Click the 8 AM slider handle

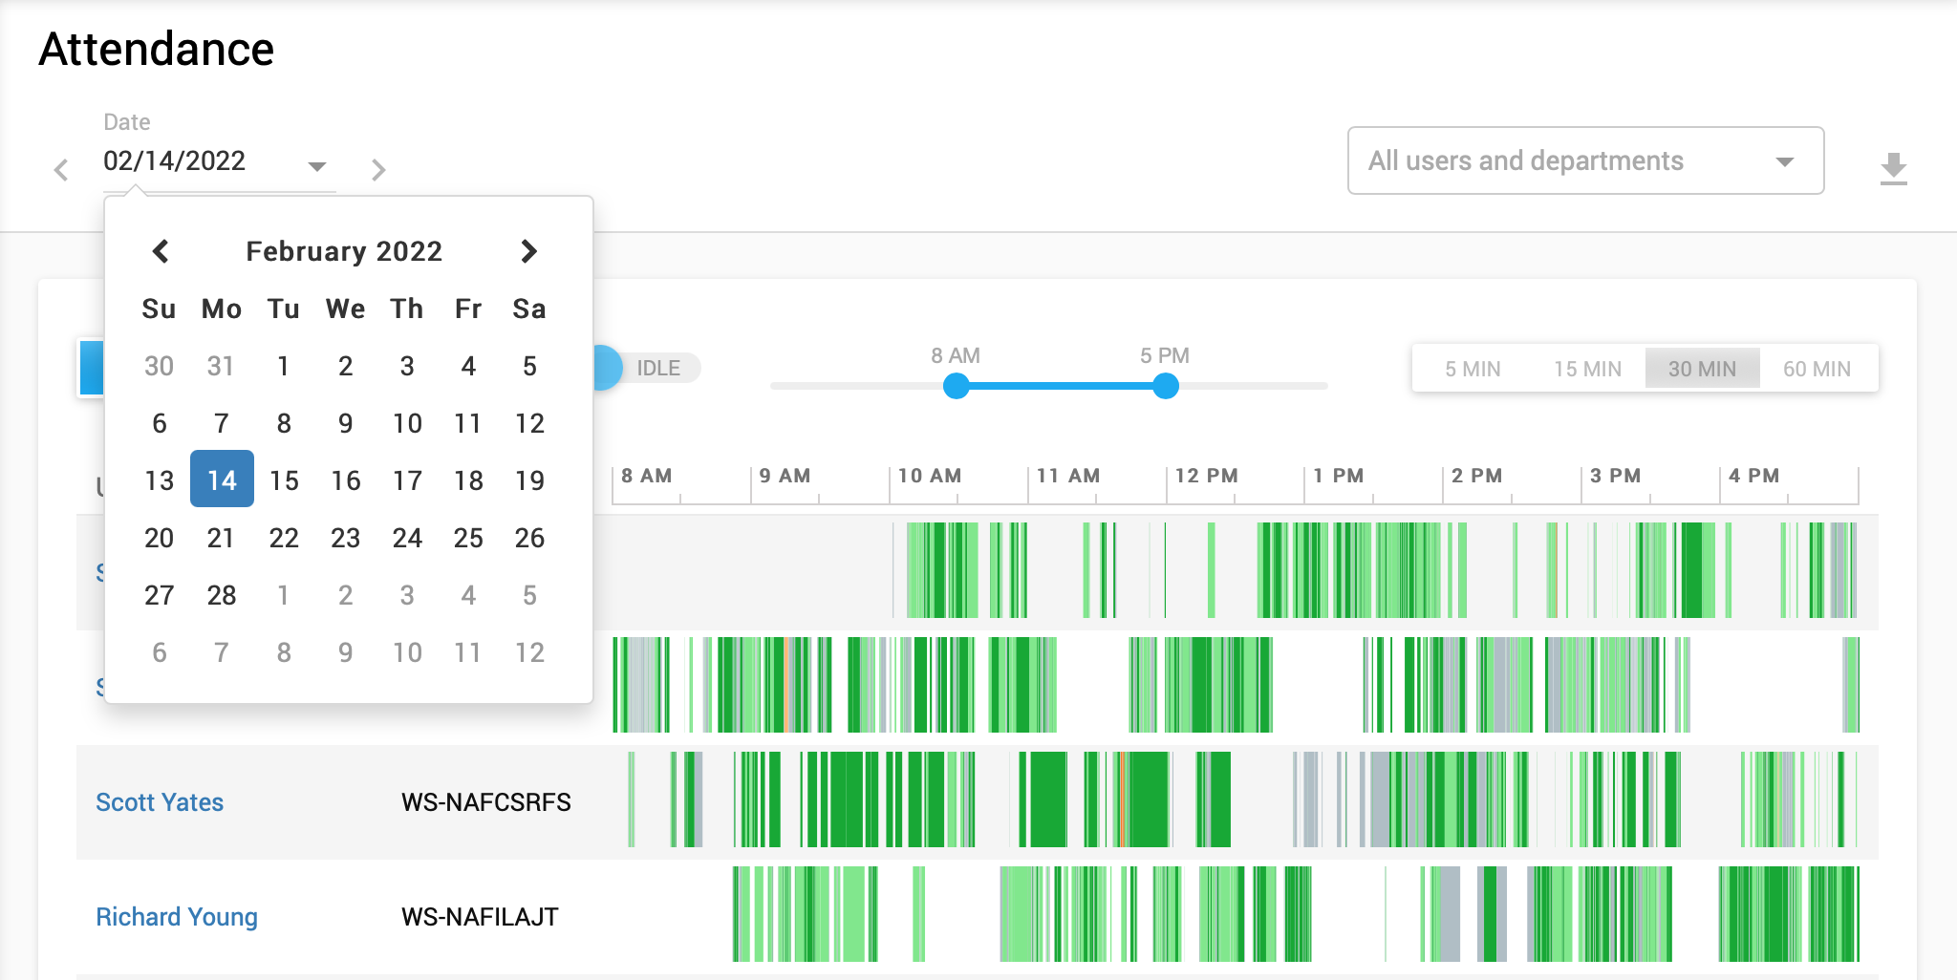pos(956,386)
